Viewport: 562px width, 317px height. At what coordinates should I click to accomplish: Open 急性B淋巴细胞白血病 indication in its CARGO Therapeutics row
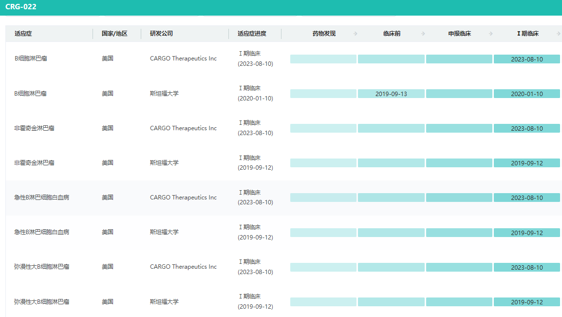pyautogui.click(x=41, y=197)
